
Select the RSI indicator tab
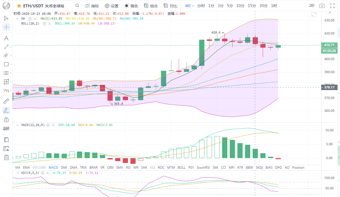pyautogui.click(x=128, y=168)
